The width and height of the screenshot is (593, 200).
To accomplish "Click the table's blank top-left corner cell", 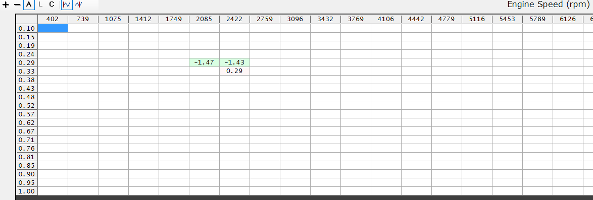I will [x=27, y=19].
